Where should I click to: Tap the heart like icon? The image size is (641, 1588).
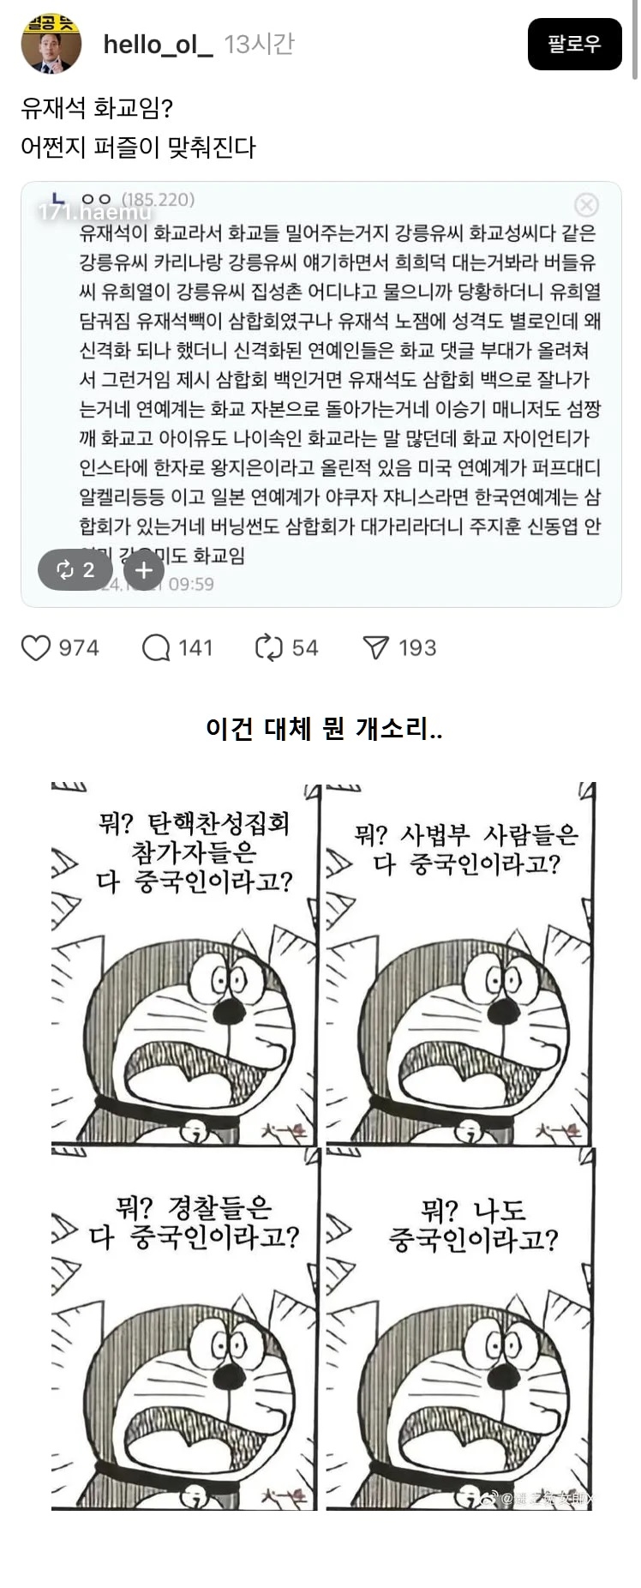click(x=36, y=648)
